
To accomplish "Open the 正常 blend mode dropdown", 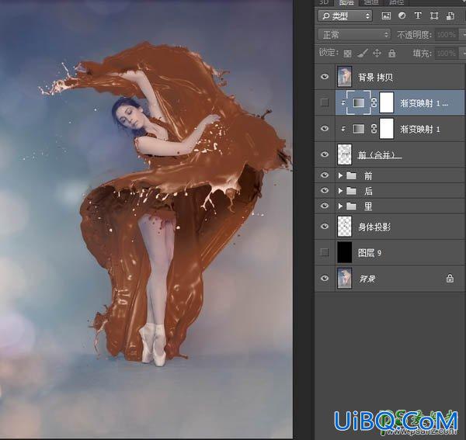I will pyautogui.click(x=354, y=35).
